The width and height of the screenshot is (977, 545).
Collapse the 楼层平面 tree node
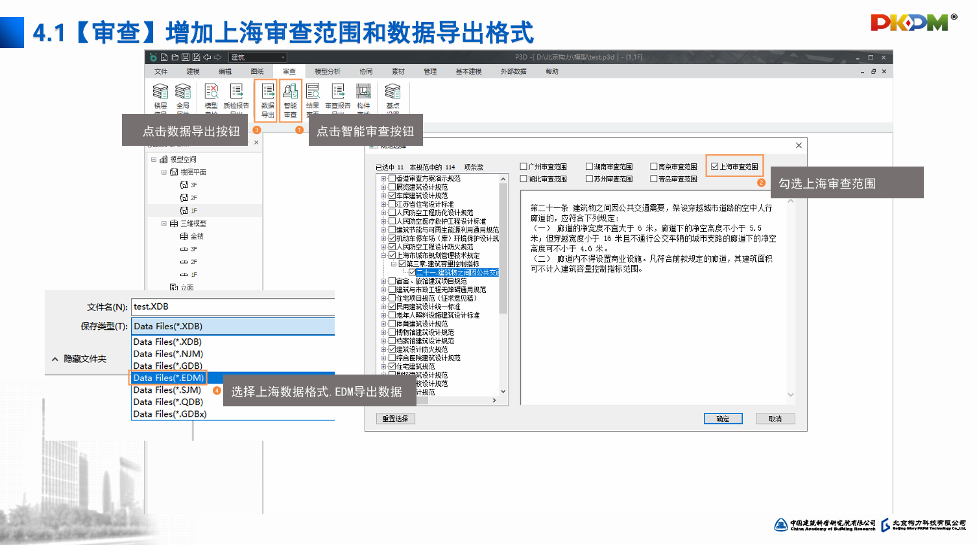(x=164, y=172)
